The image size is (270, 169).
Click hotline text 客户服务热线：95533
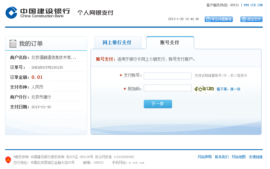[222, 5]
